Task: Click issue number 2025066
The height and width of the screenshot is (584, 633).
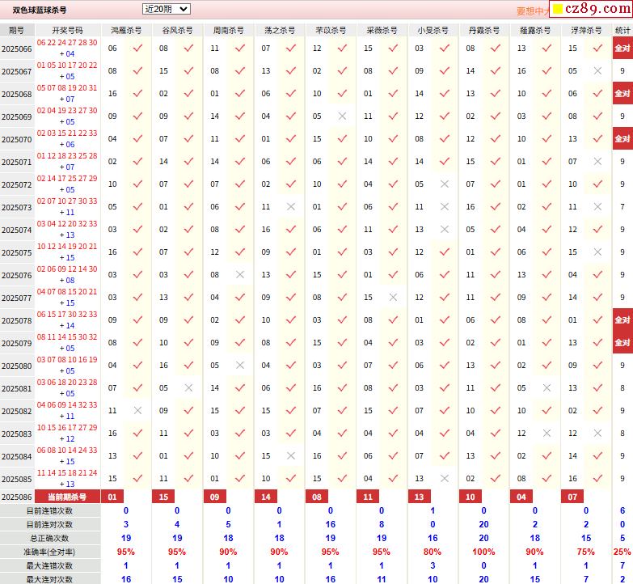Action: click(16, 49)
